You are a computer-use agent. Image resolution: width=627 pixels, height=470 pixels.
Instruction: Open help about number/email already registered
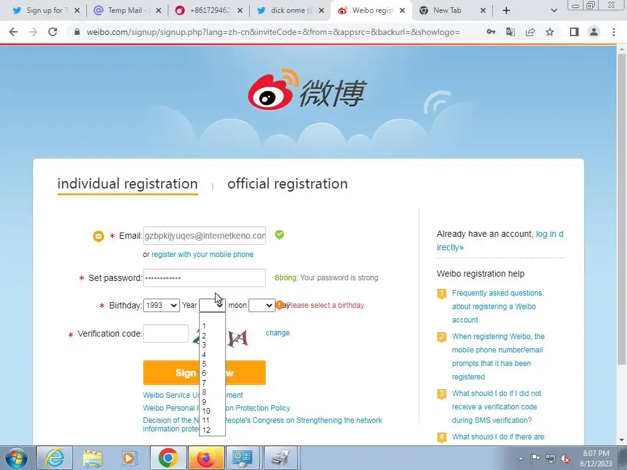[498, 357]
